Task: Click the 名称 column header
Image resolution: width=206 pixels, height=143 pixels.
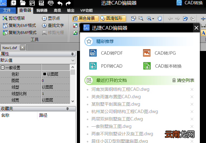Action: [5, 115]
